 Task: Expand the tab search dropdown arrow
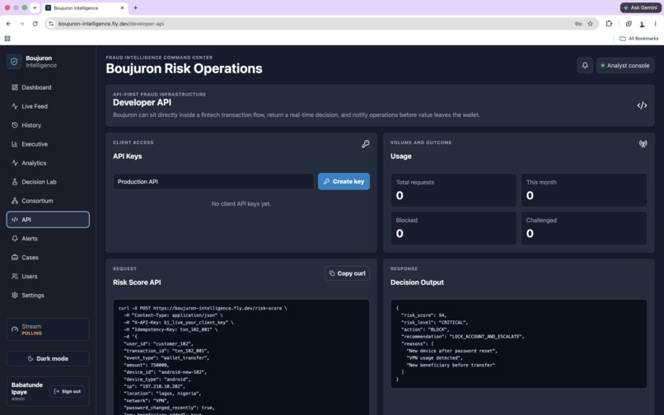click(x=35, y=7)
